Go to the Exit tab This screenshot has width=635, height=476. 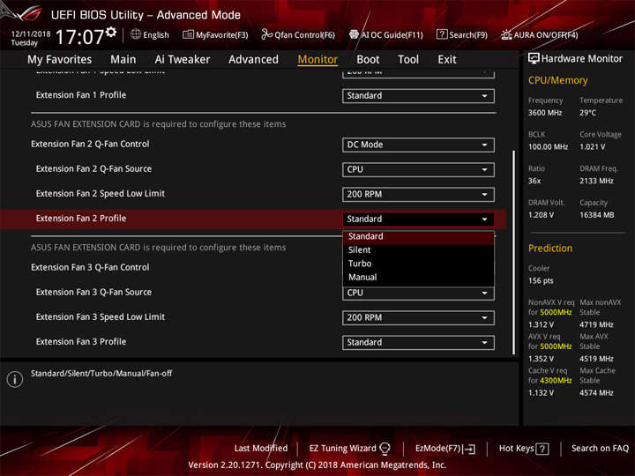(447, 60)
